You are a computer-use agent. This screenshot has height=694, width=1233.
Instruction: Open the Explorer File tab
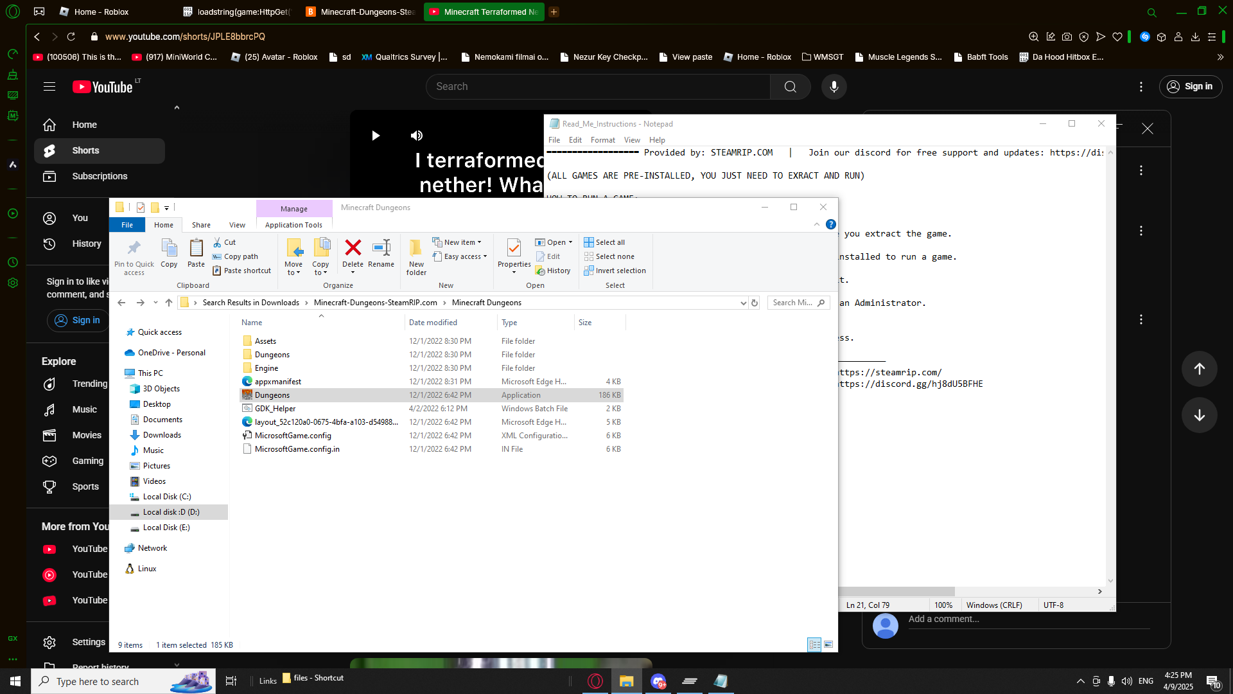pos(127,225)
